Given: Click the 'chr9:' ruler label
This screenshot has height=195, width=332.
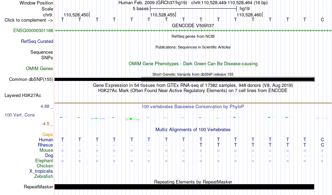Looking at the screenshot, I should (x=48, y=15).
